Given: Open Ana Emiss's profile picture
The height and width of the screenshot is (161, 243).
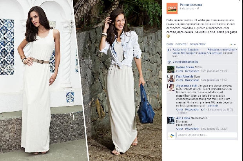Looking at the screenshot, I should (x=171, y=120).
